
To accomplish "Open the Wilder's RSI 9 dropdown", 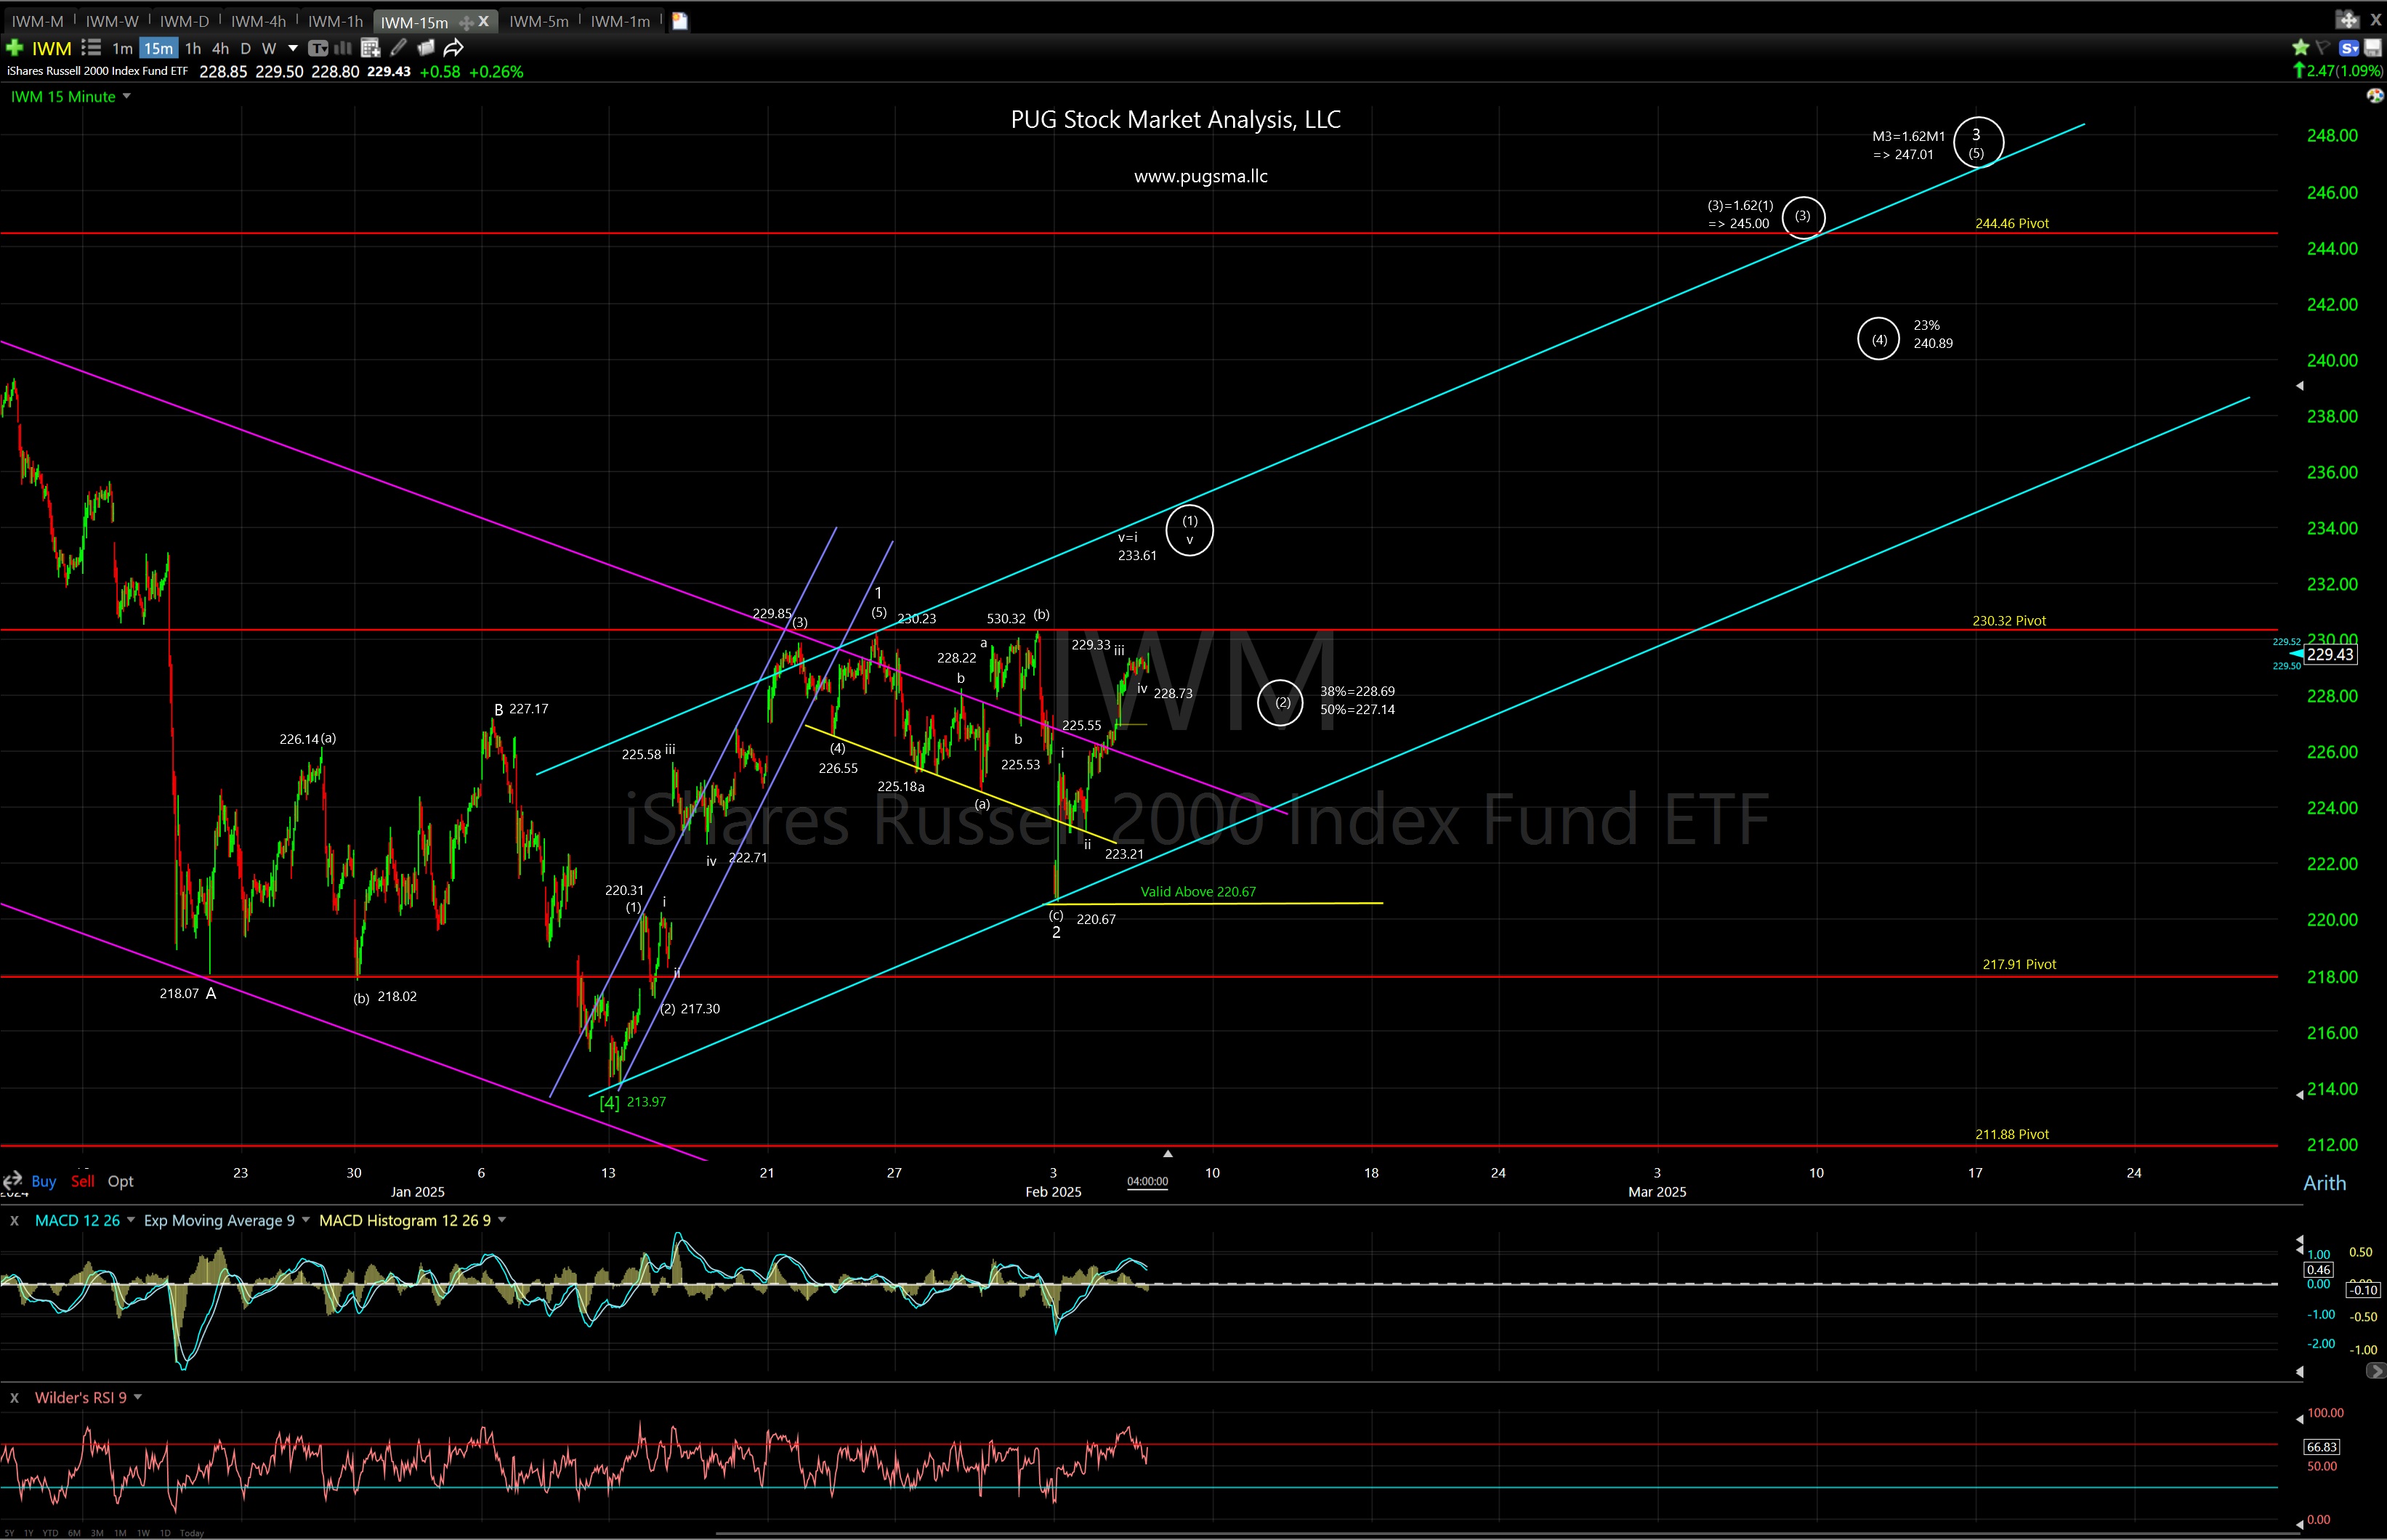I will [138, 1397].
